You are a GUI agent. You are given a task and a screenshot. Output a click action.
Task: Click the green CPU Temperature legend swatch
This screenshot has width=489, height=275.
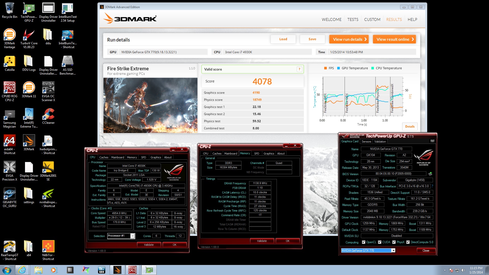tap(373, 68)
